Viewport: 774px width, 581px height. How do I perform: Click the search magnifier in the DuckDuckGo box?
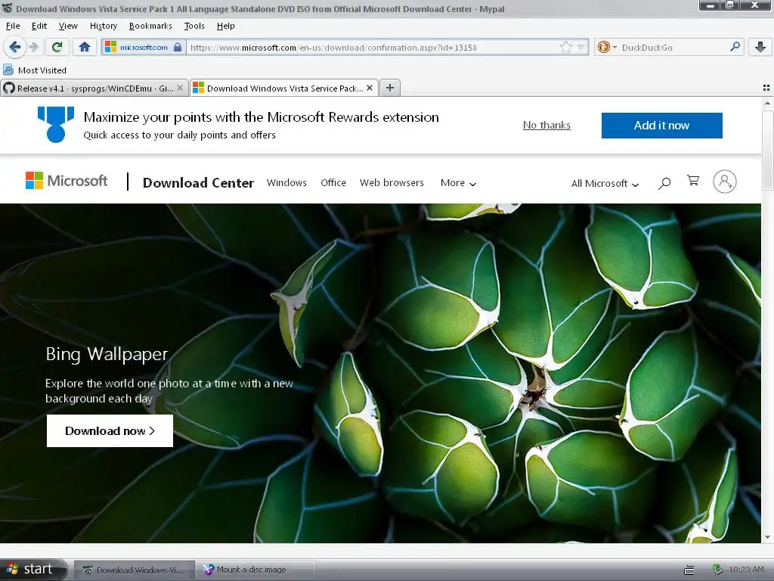tap(735, 46)
